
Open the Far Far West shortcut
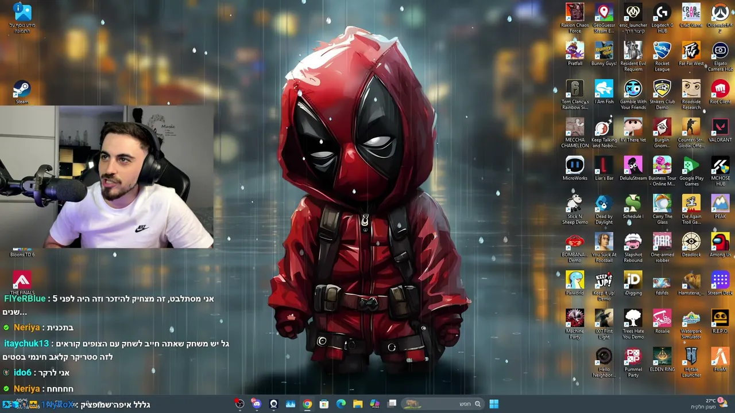coord(691,54)
